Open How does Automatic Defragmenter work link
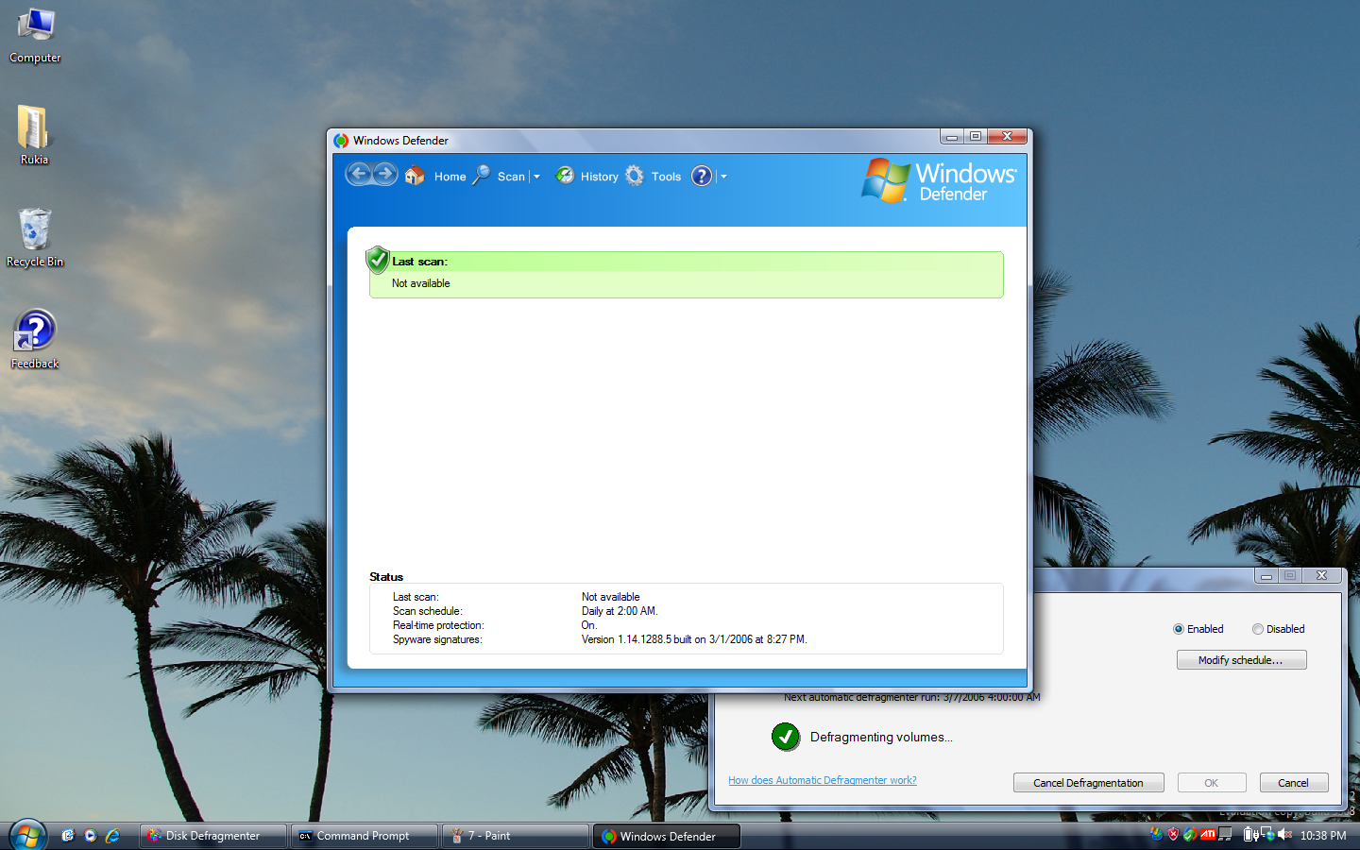This screenshot has height=850, width=1360. 822,780
